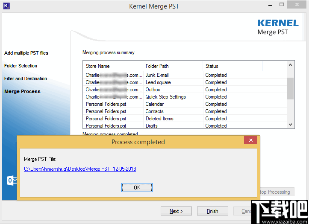
Task: Maximize the Kernel Merge PST window
Action: pyautogui.click(x=282, y=5)
